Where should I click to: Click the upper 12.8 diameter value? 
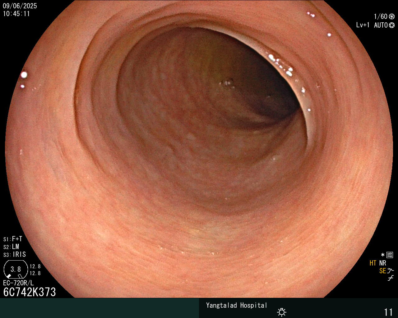[x=35, y=266]
